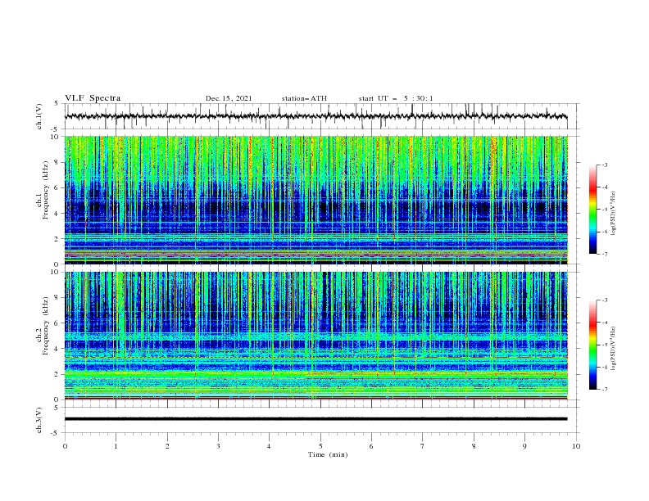This screenshot has height=501, width=649.
Task: Click the ch.2 spectrogram color scale bar
Action: [x=592, y=345]
